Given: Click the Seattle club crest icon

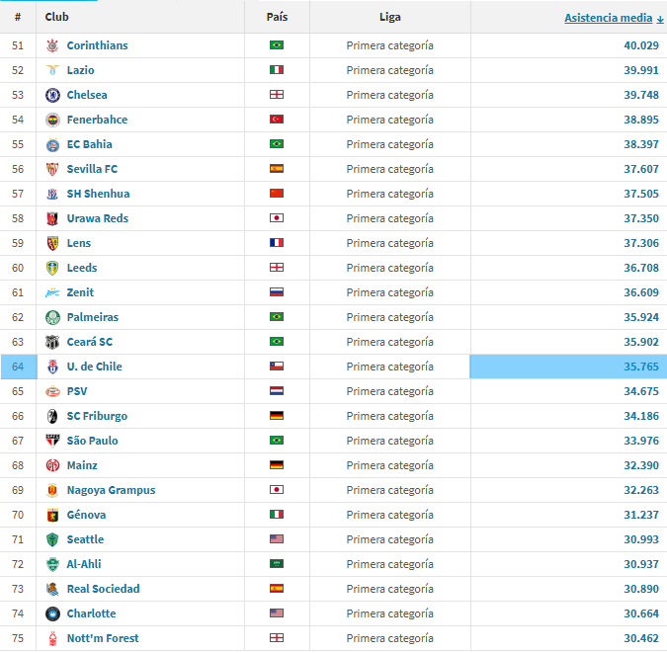Looking at the screenshot, I should [x=52, y=539].
